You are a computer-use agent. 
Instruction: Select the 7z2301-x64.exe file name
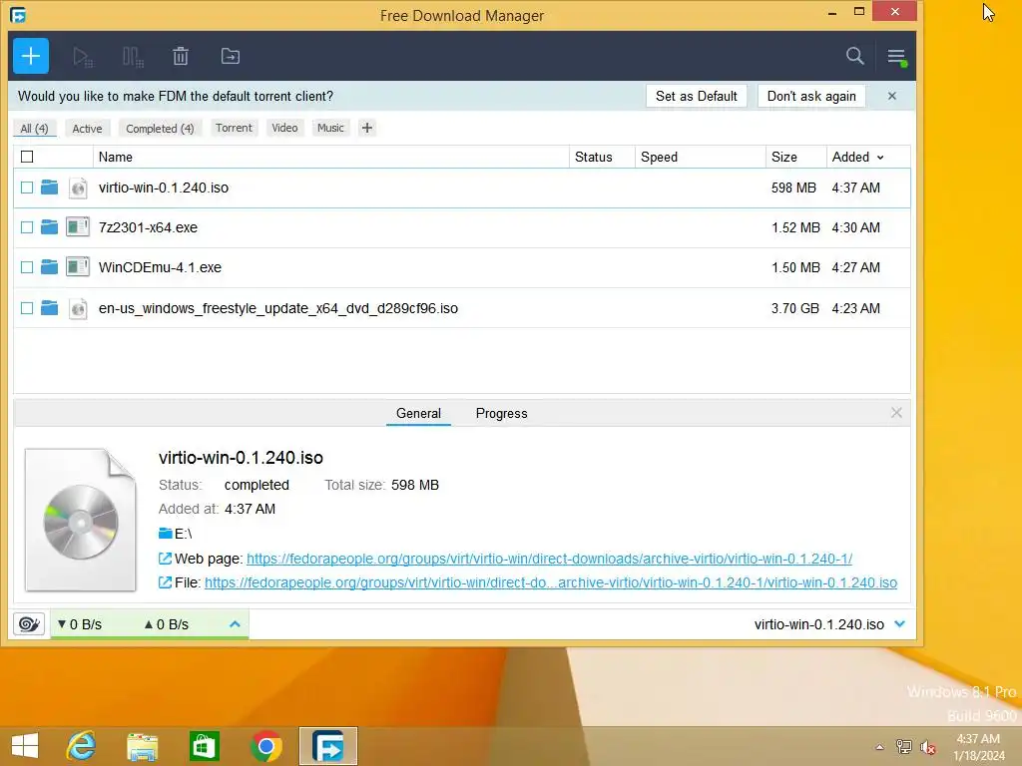pos(148,227)
